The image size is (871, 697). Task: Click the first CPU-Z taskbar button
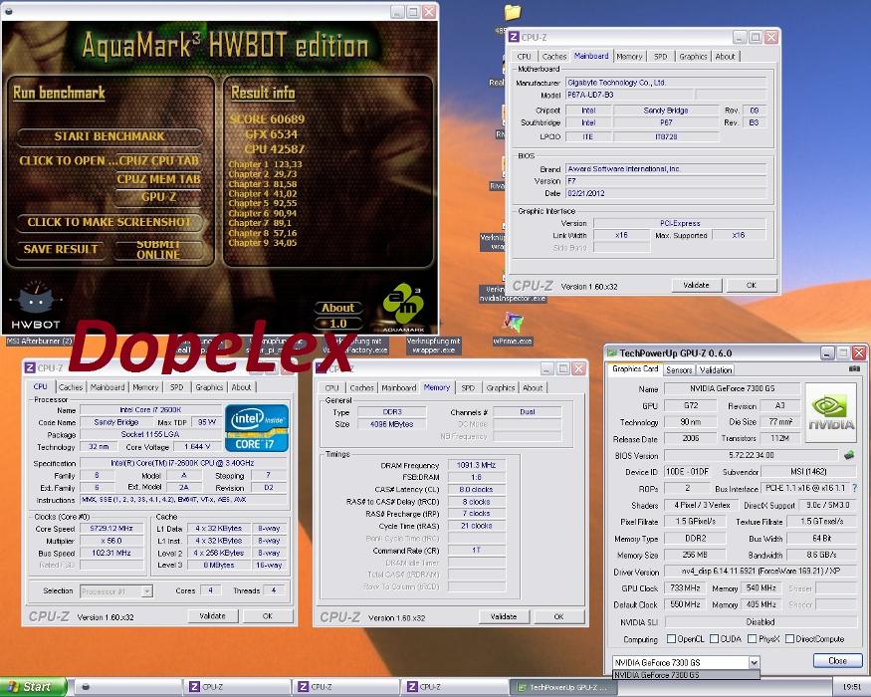(x=237, y=688)
